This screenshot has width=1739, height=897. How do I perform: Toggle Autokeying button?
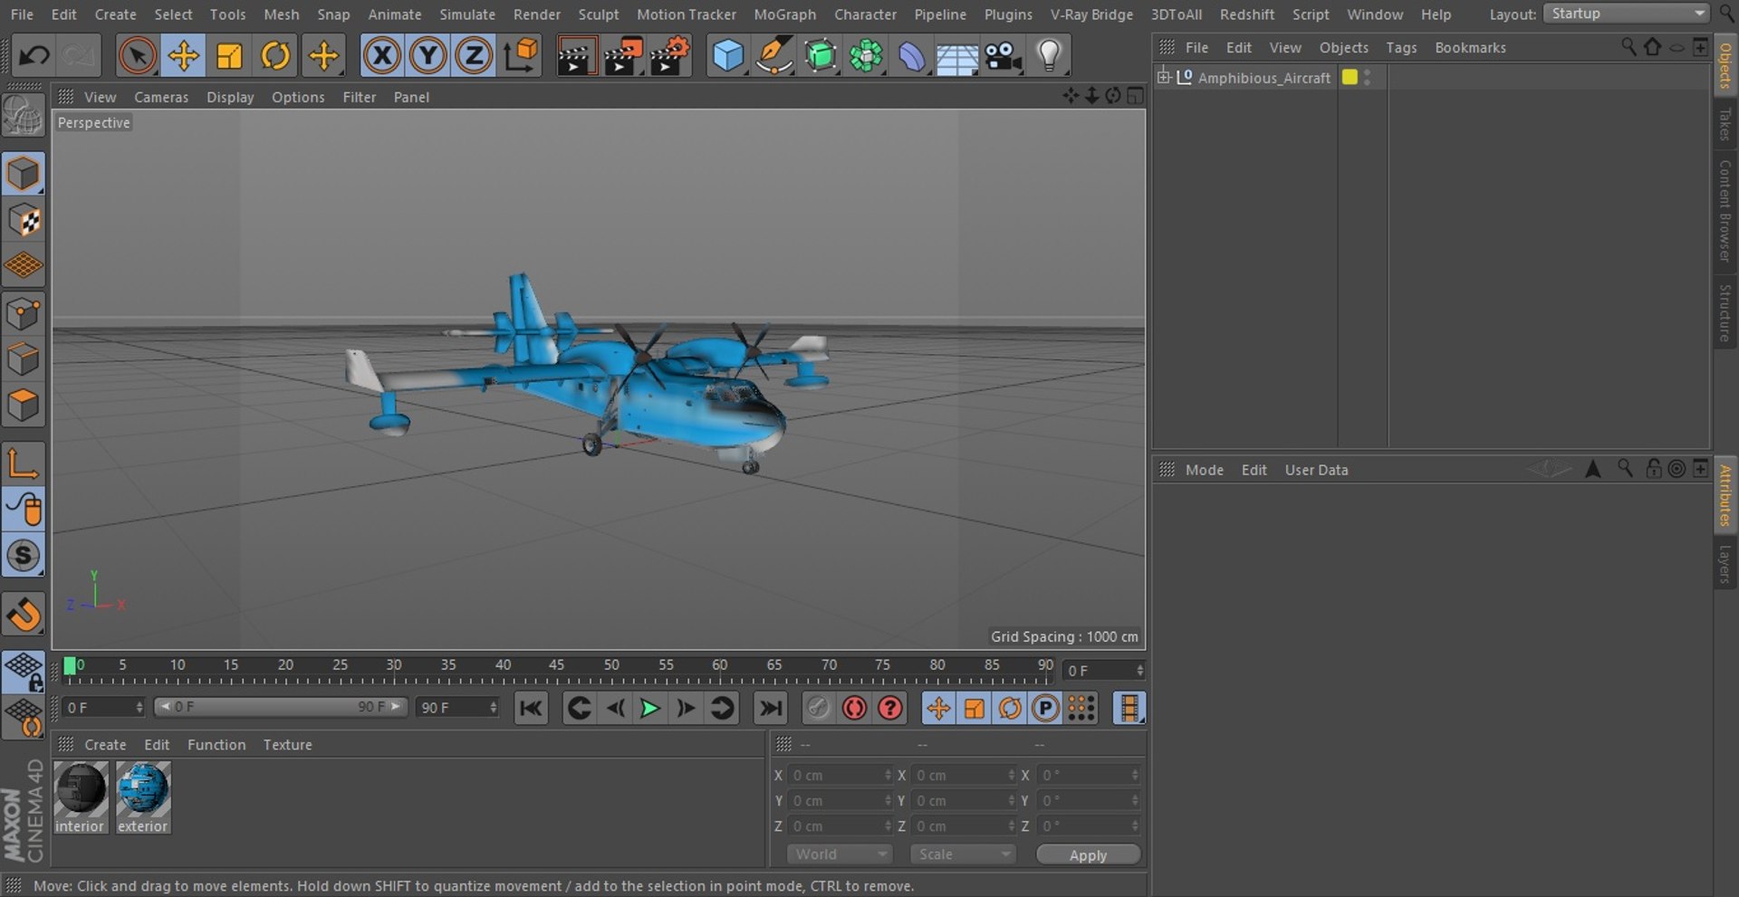[x=854, y=708]
